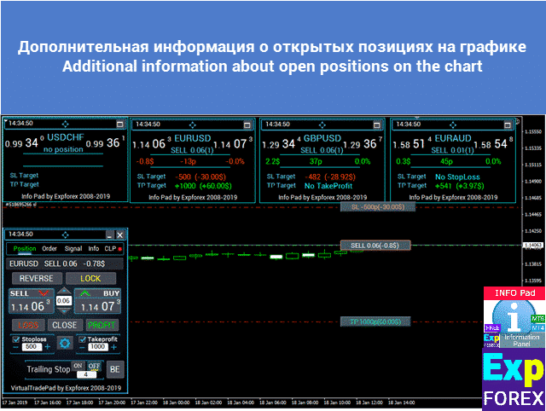546x411 pixels.
Task: Click the move handle icon atop VirtualTradePad
Action: [x=64, y=234]
